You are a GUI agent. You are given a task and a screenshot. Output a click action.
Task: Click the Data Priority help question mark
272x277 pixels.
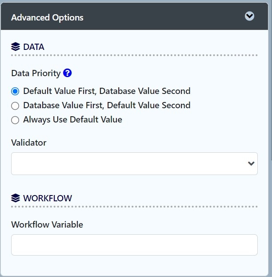68,73
